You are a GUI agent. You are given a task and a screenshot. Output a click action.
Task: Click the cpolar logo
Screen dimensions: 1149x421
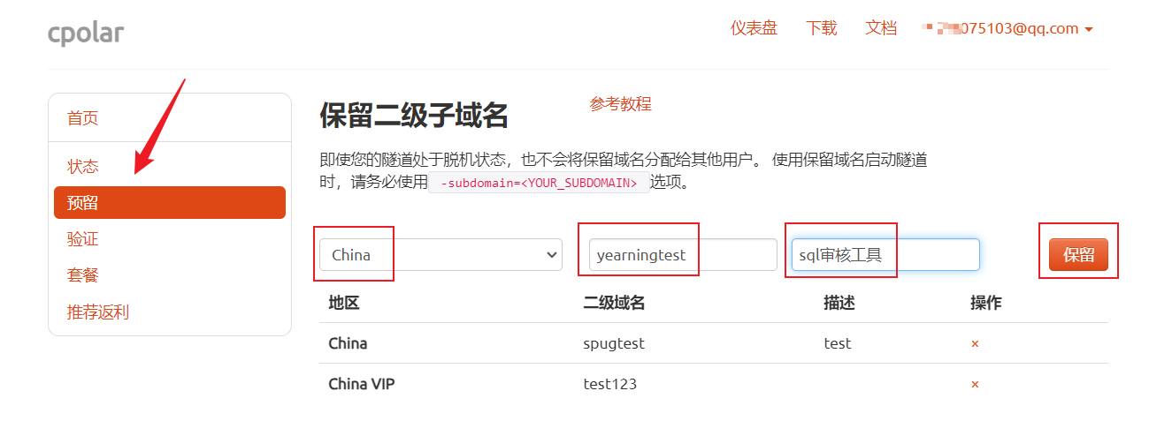pos(86,34)
